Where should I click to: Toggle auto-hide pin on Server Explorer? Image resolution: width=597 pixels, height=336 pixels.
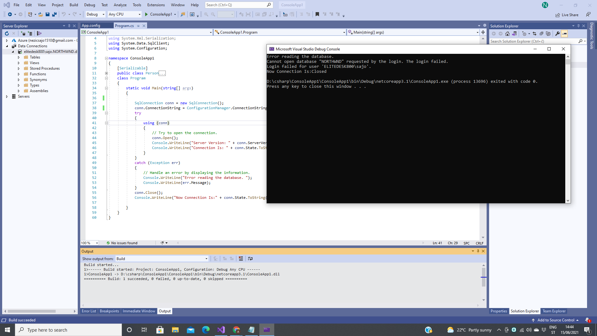click(x=69, y=26)
